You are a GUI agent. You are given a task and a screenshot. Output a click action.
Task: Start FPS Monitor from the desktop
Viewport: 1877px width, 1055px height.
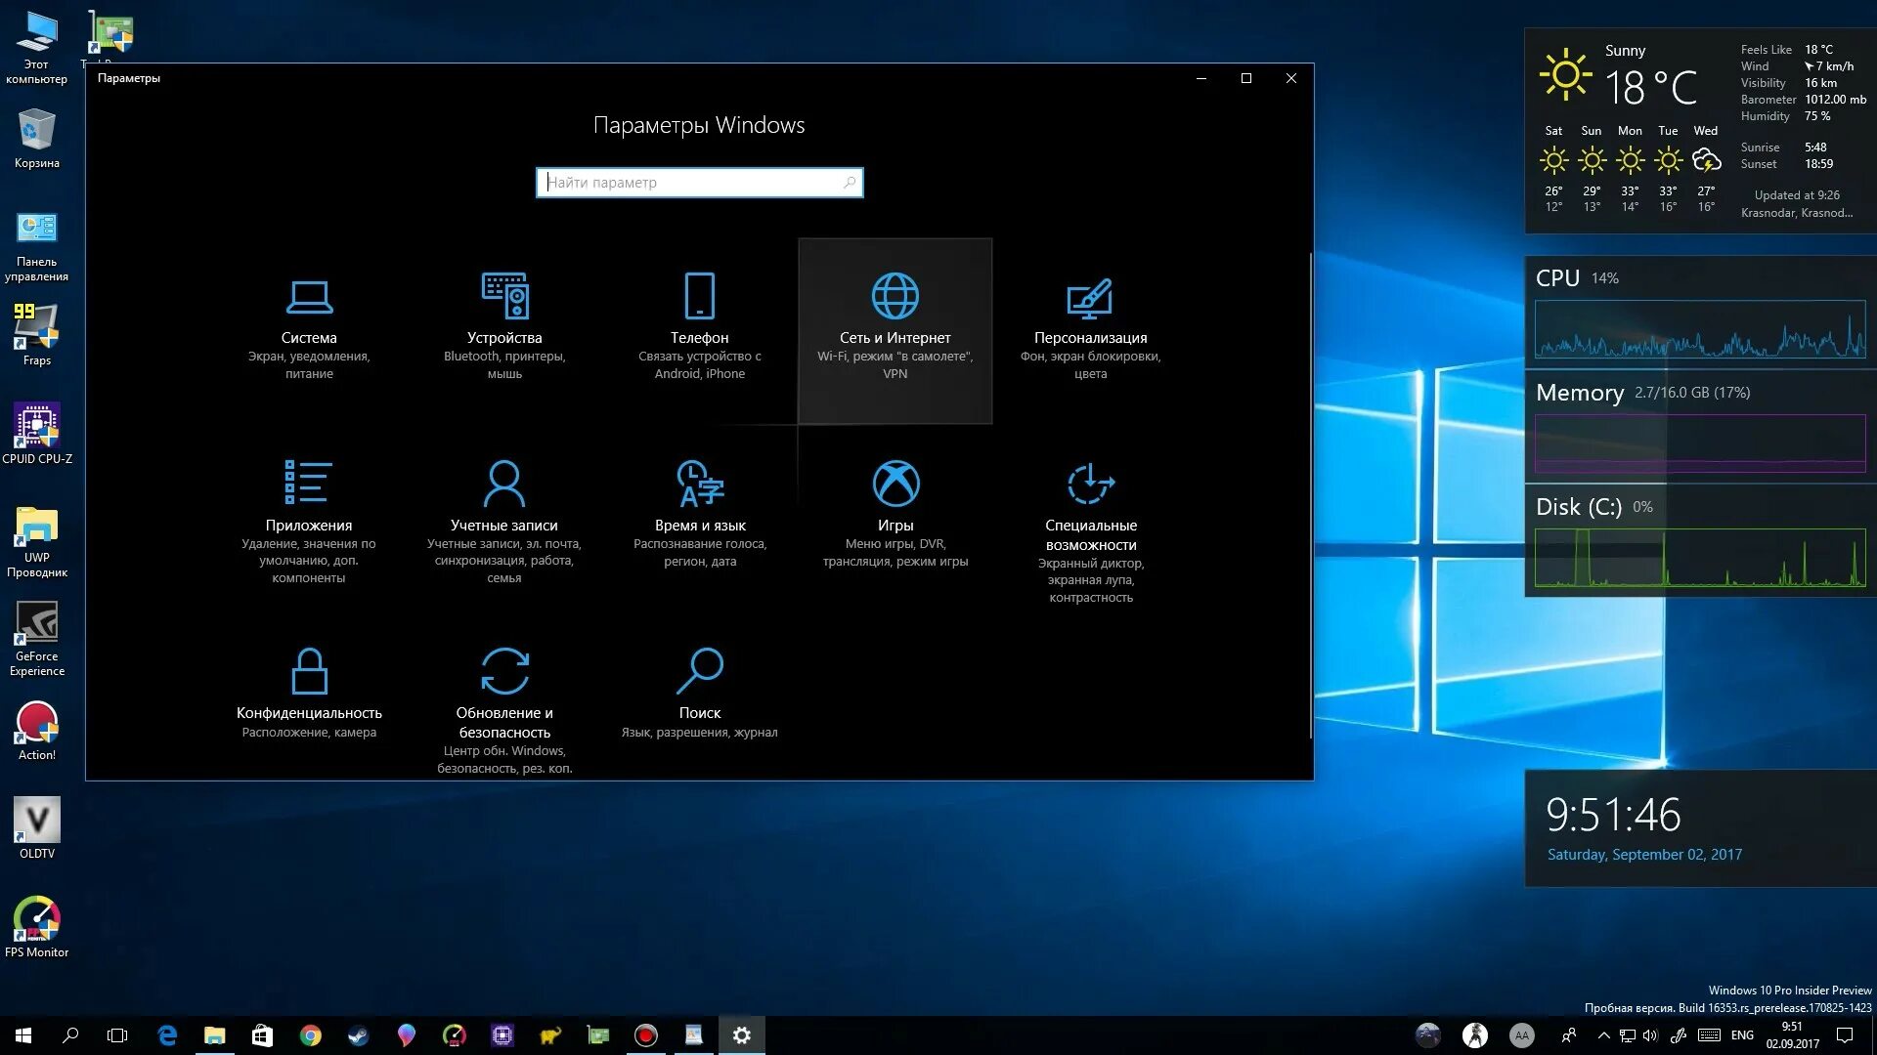(x=37, y=918)
